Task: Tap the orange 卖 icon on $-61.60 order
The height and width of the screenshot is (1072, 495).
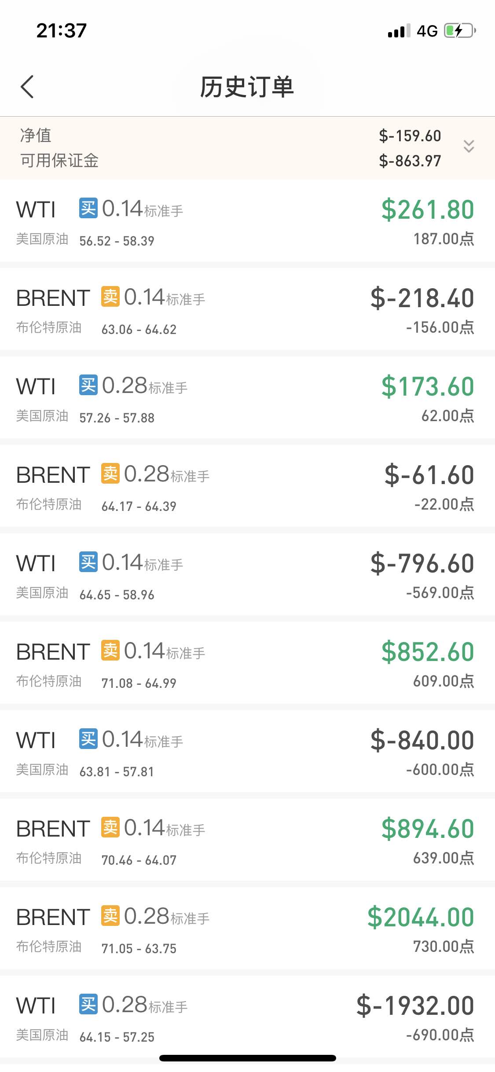Action: pos(110,474)
